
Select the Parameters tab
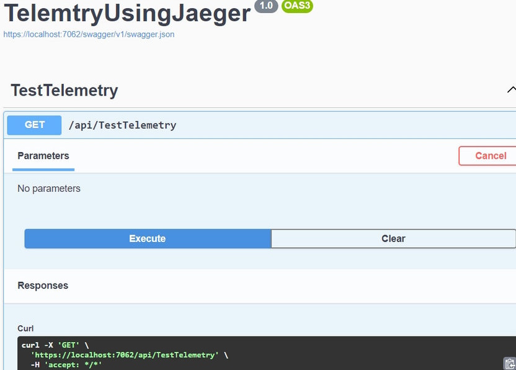tap(43, 156)
